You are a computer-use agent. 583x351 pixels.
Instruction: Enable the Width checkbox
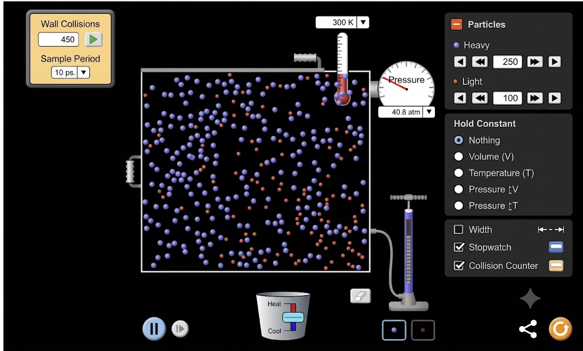(459, 229)
